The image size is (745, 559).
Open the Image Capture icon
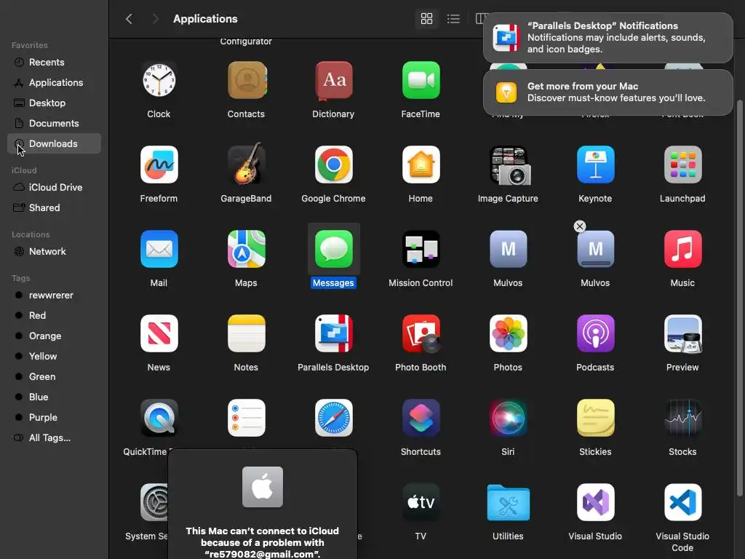pyautogui.click(x=510, y=165)
